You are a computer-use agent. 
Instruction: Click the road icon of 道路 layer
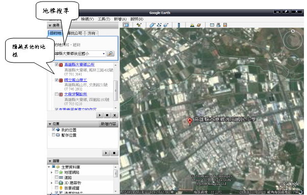[61, 177]
